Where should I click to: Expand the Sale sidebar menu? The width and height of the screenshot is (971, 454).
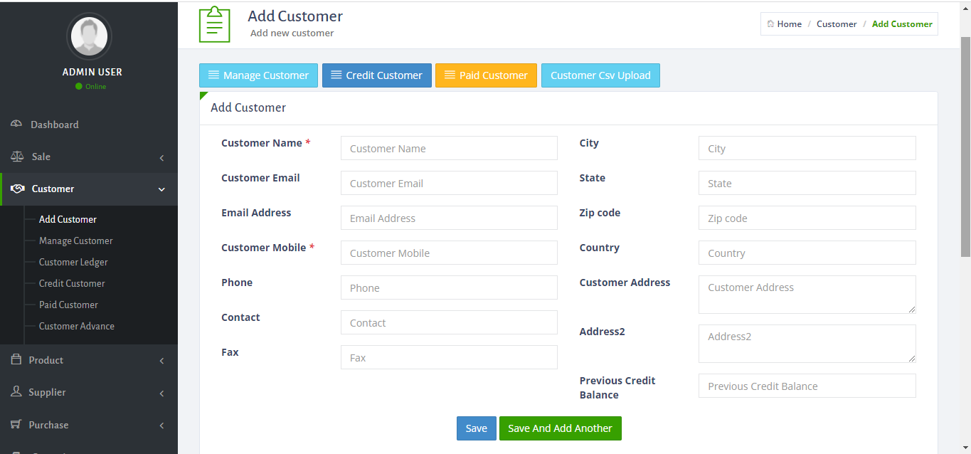point(161,157)
